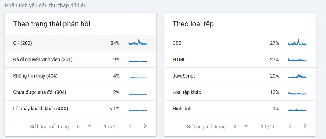
Task: Click the OK (200) sparkline chart
Action: (x=138, y=43)
